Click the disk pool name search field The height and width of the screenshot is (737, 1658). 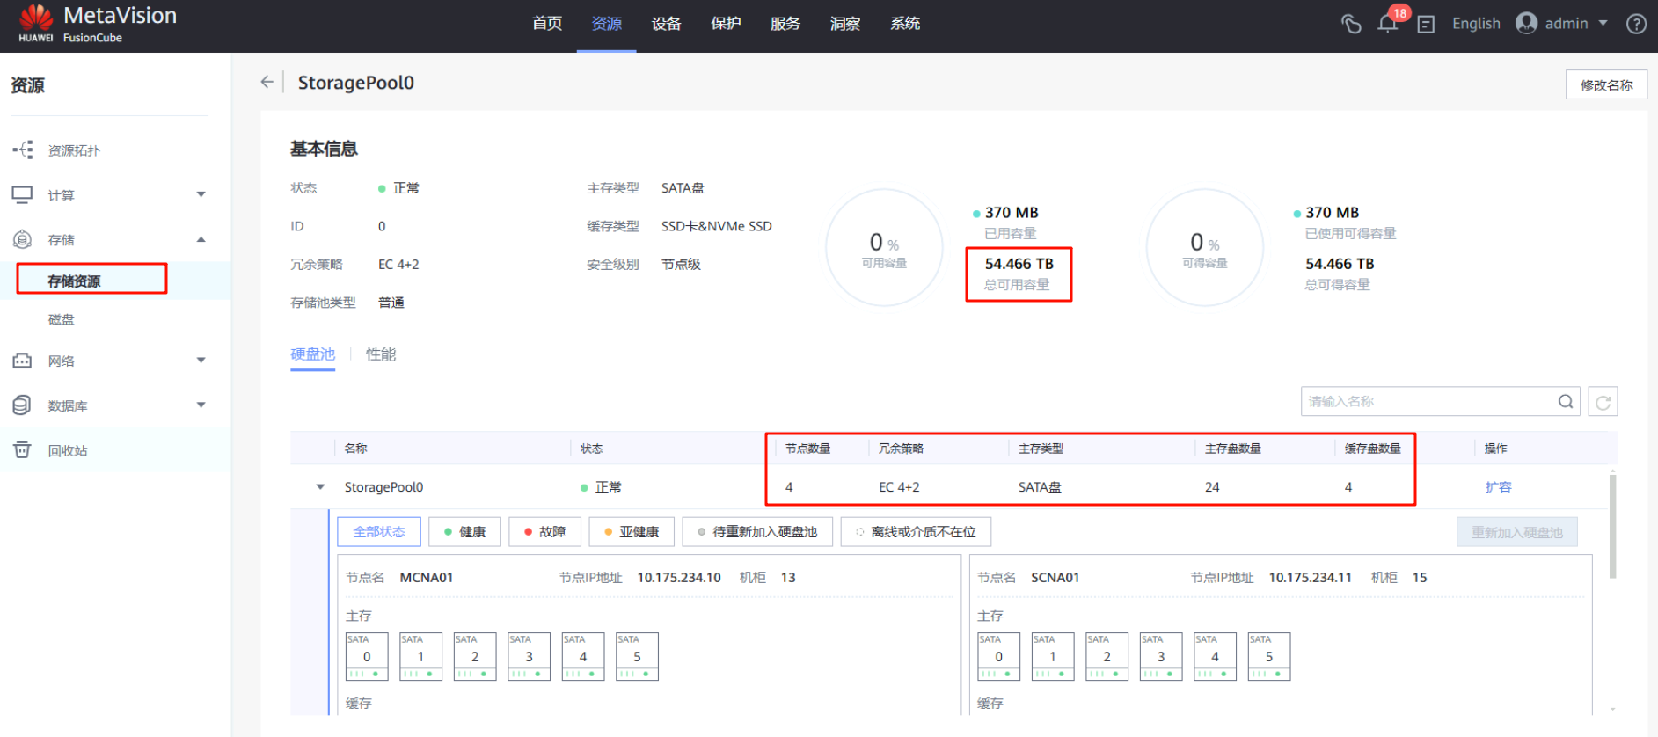(x=1428, y=402)
